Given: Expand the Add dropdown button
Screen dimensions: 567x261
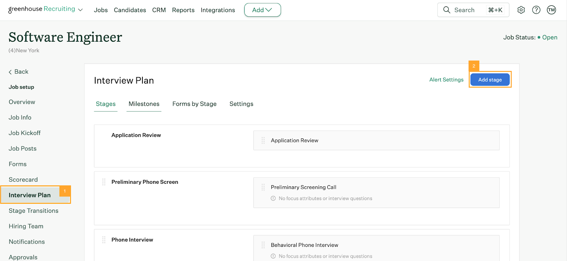Looking at the screenshot, I should point(262,10).
